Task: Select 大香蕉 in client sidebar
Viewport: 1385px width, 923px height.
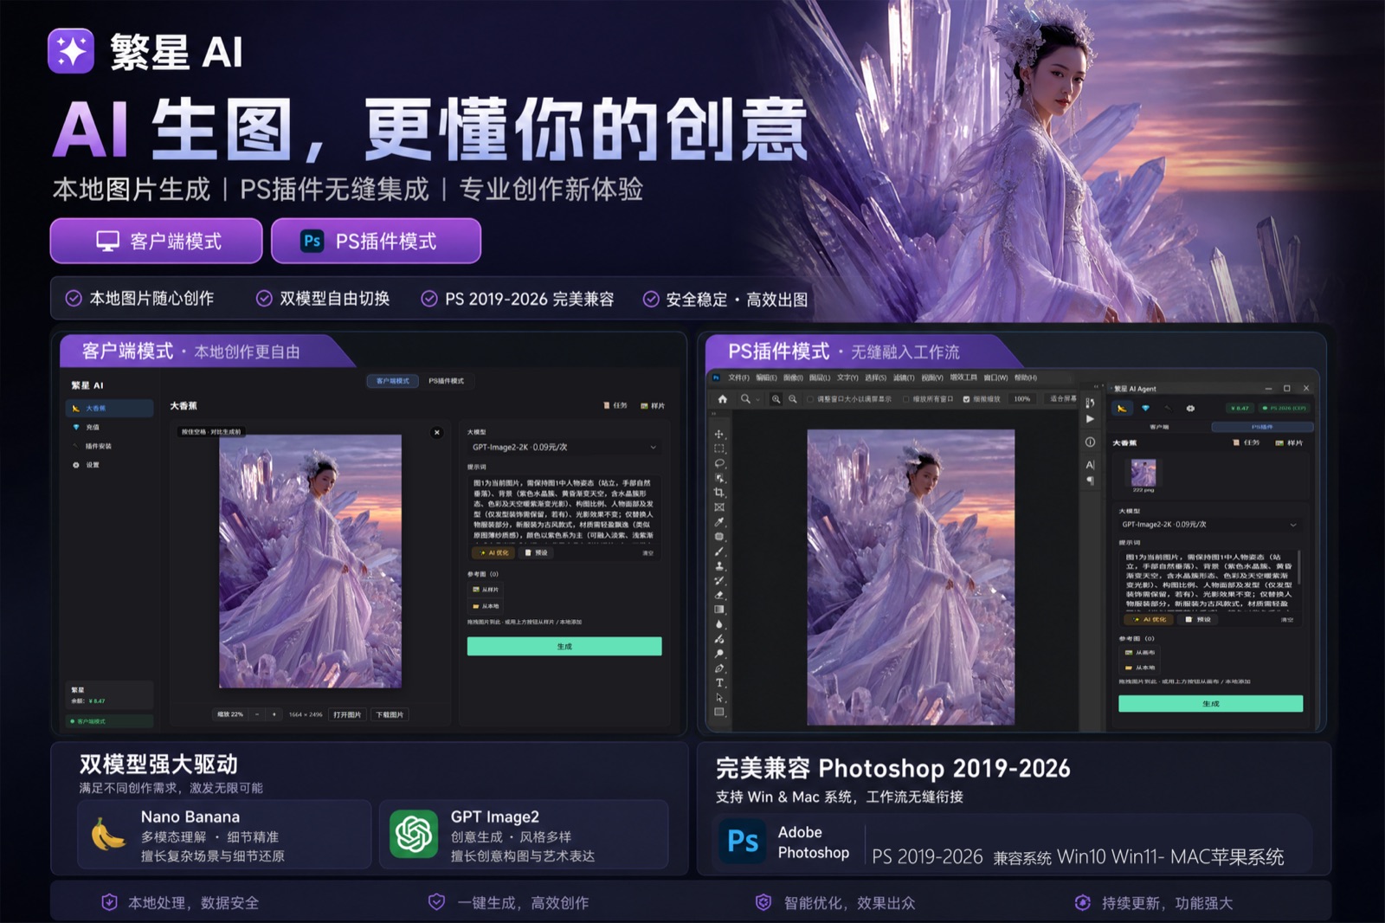Action: (109, 408)
